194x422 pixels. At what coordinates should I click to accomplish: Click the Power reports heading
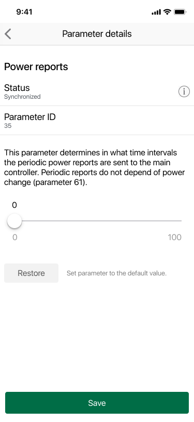coord(36,67)
